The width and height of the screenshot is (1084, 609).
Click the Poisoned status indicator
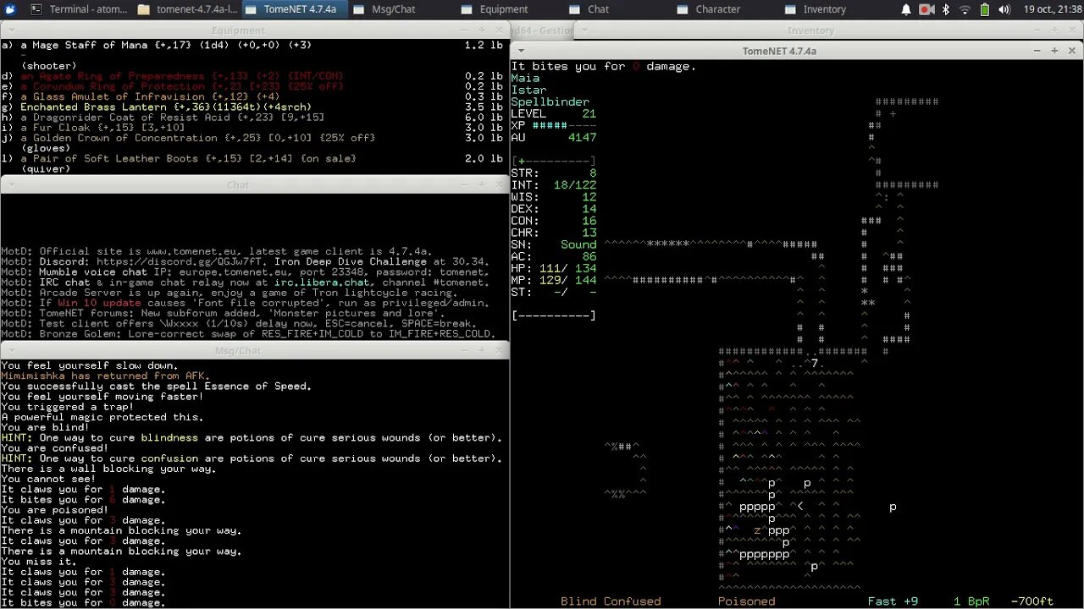click(747, 601)
